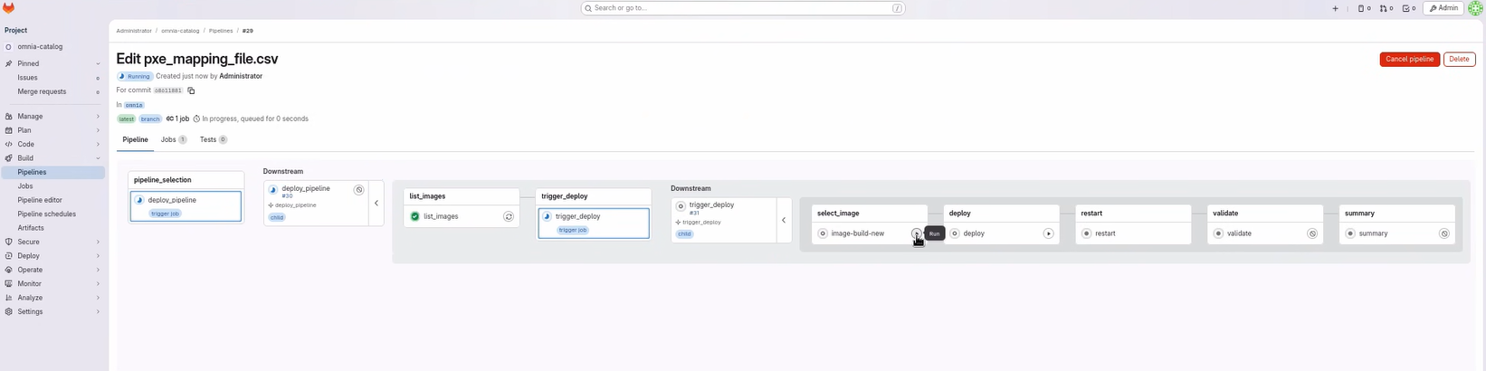
Task: Open the GitLab logo home link
Action: coord(9,8)
